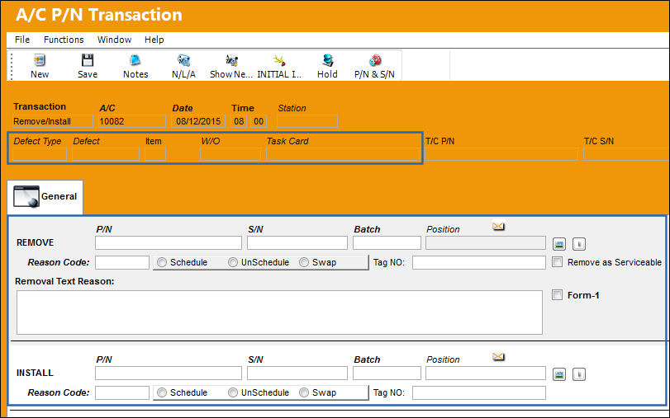This screenshot has height=418, width=670.
Task: Click the General tab icon
Action: point(26,196)
